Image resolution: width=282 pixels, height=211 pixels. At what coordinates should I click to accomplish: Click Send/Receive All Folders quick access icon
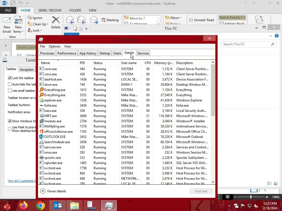point(13,3)
